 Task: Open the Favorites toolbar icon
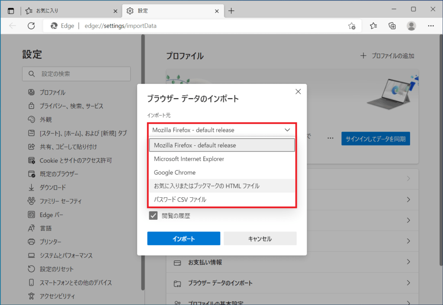374,26
